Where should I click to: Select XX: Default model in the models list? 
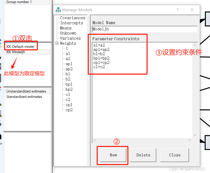(21, 46)
